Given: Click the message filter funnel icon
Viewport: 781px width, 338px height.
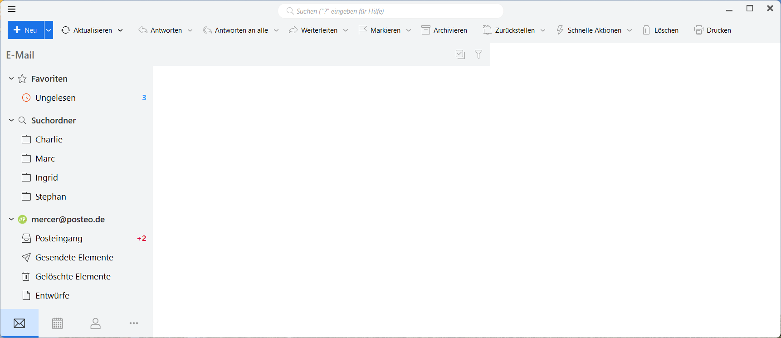Looking at the screenshot, I should click(478, 54).
